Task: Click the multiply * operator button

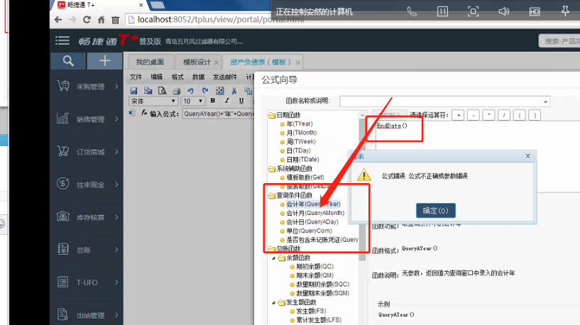Action: pos(488,116)
